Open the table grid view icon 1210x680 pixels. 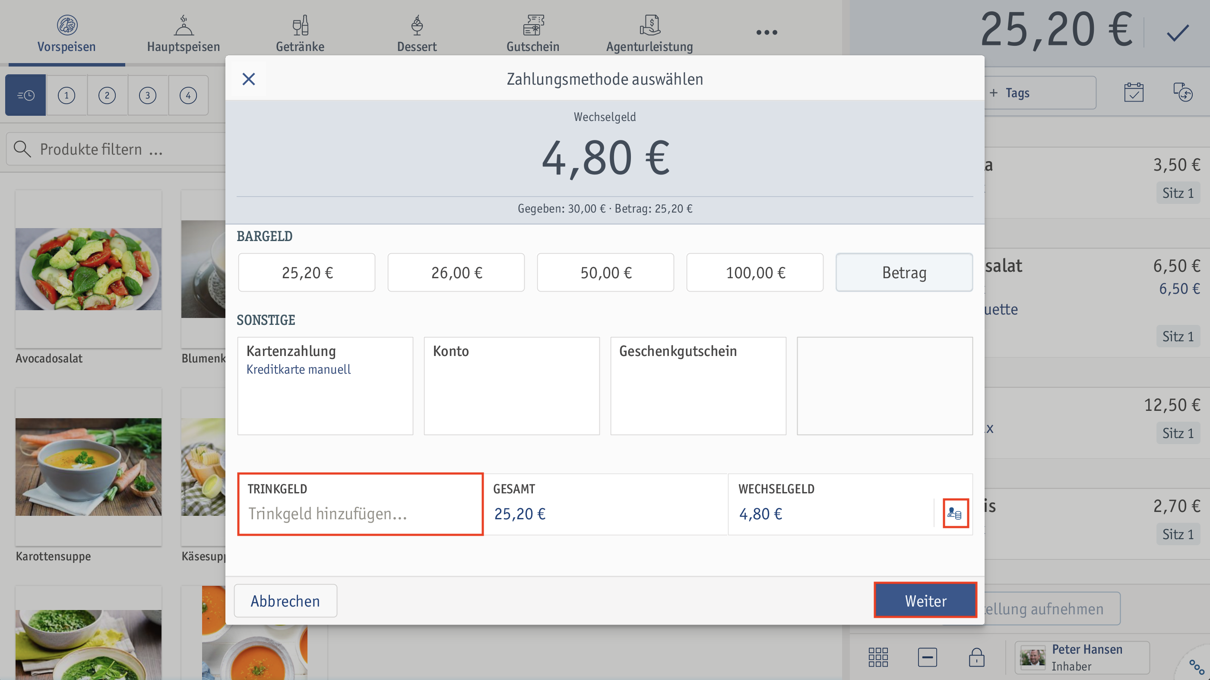tap(878, 657)
